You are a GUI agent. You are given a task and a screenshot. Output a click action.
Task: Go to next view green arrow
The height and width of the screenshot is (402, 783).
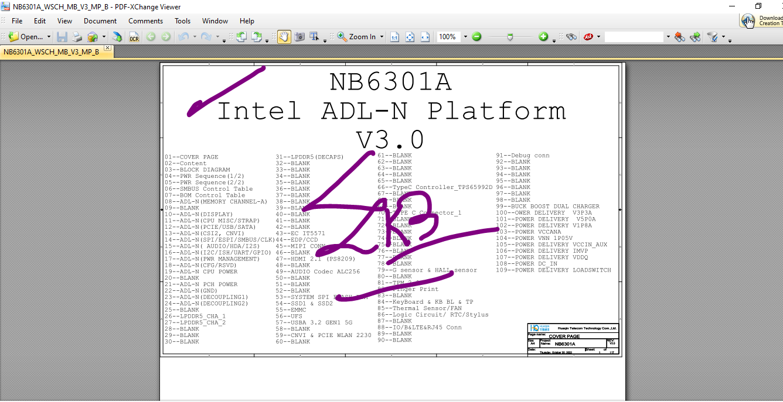coord(166,37)
